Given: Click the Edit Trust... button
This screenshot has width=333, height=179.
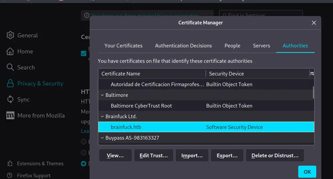Looking at the screenshot, I should click(x=153, y=156).
